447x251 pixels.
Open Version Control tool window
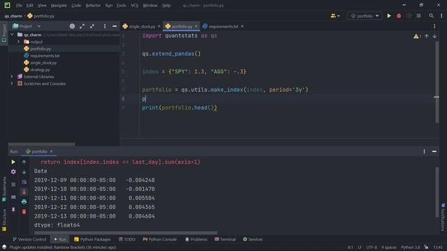click(x=29, y=239)
